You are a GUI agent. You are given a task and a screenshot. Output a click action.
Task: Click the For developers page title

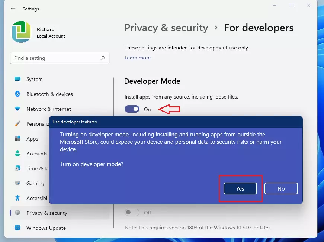tap(259, 28)
